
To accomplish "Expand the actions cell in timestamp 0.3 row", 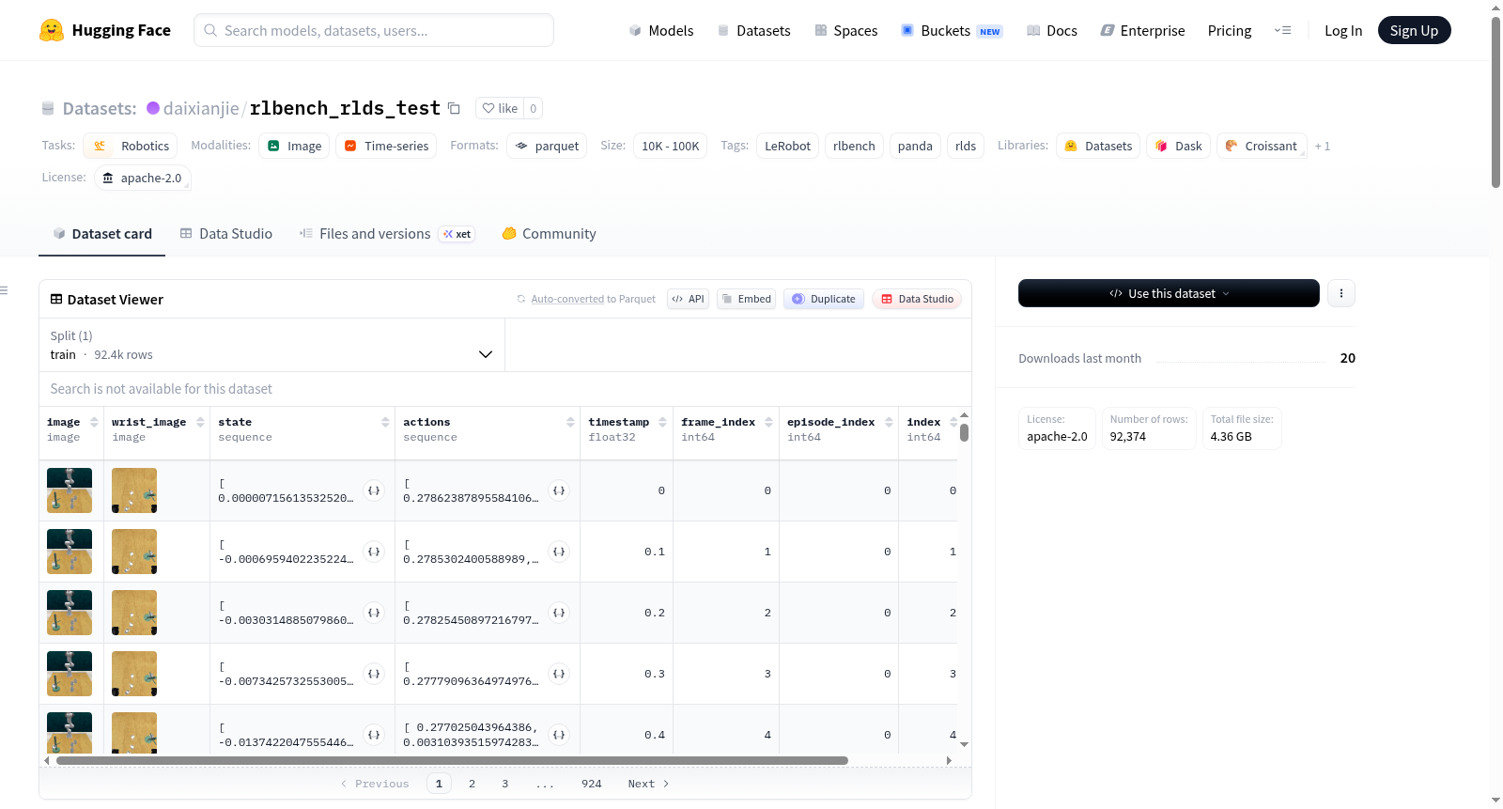I will [559, 674].
